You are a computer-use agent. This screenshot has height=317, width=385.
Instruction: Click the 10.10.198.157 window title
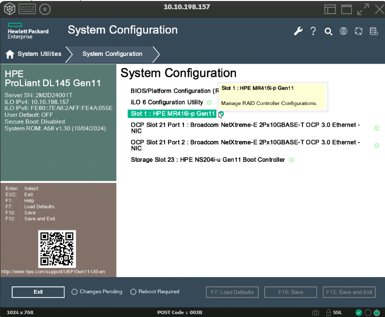187,7
